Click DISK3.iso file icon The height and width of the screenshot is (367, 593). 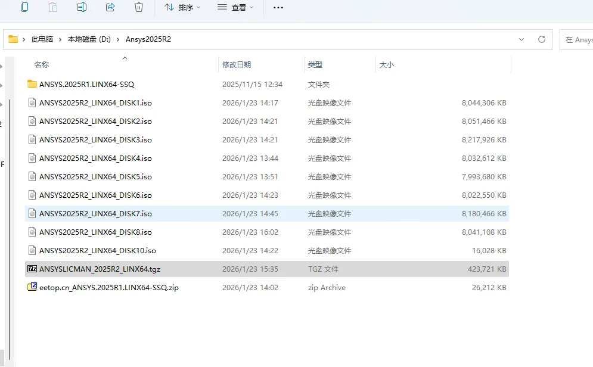(x=32, y=139)
